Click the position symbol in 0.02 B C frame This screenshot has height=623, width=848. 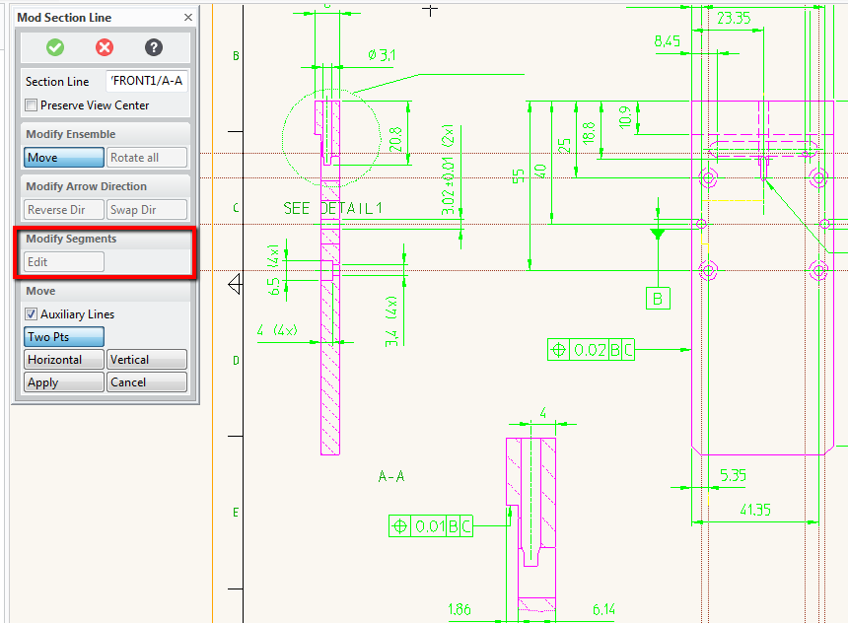pos(559,350)
